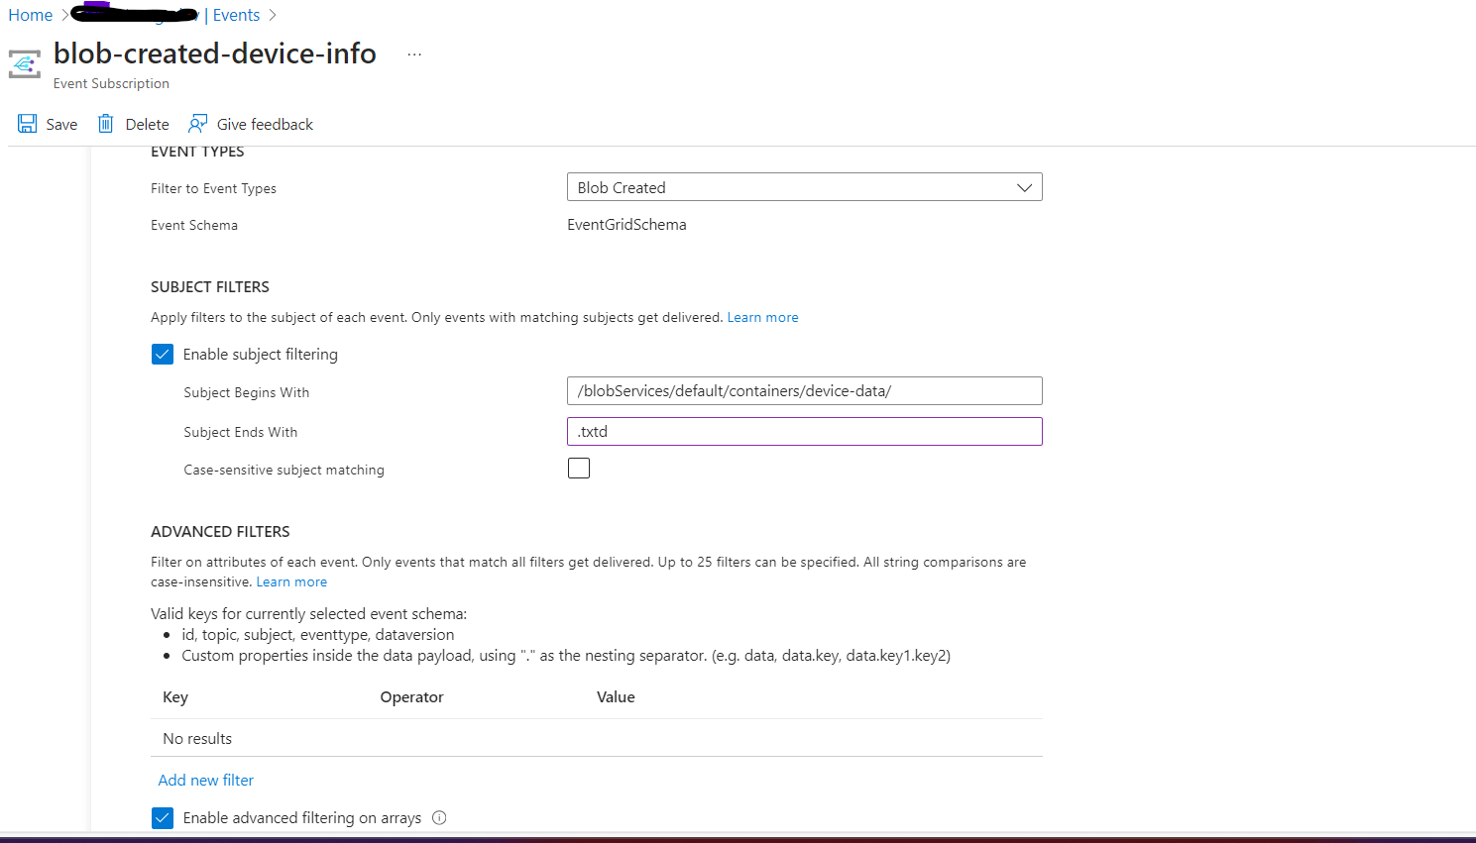Uncheck Enable subject filtering checkbox
The image size is (1476, 843).
(x=163, y=354)
